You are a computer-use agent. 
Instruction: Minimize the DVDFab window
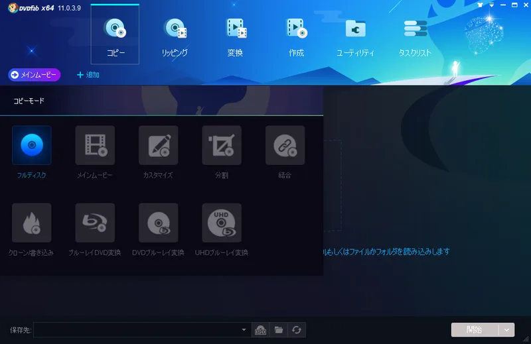point(503,5)
